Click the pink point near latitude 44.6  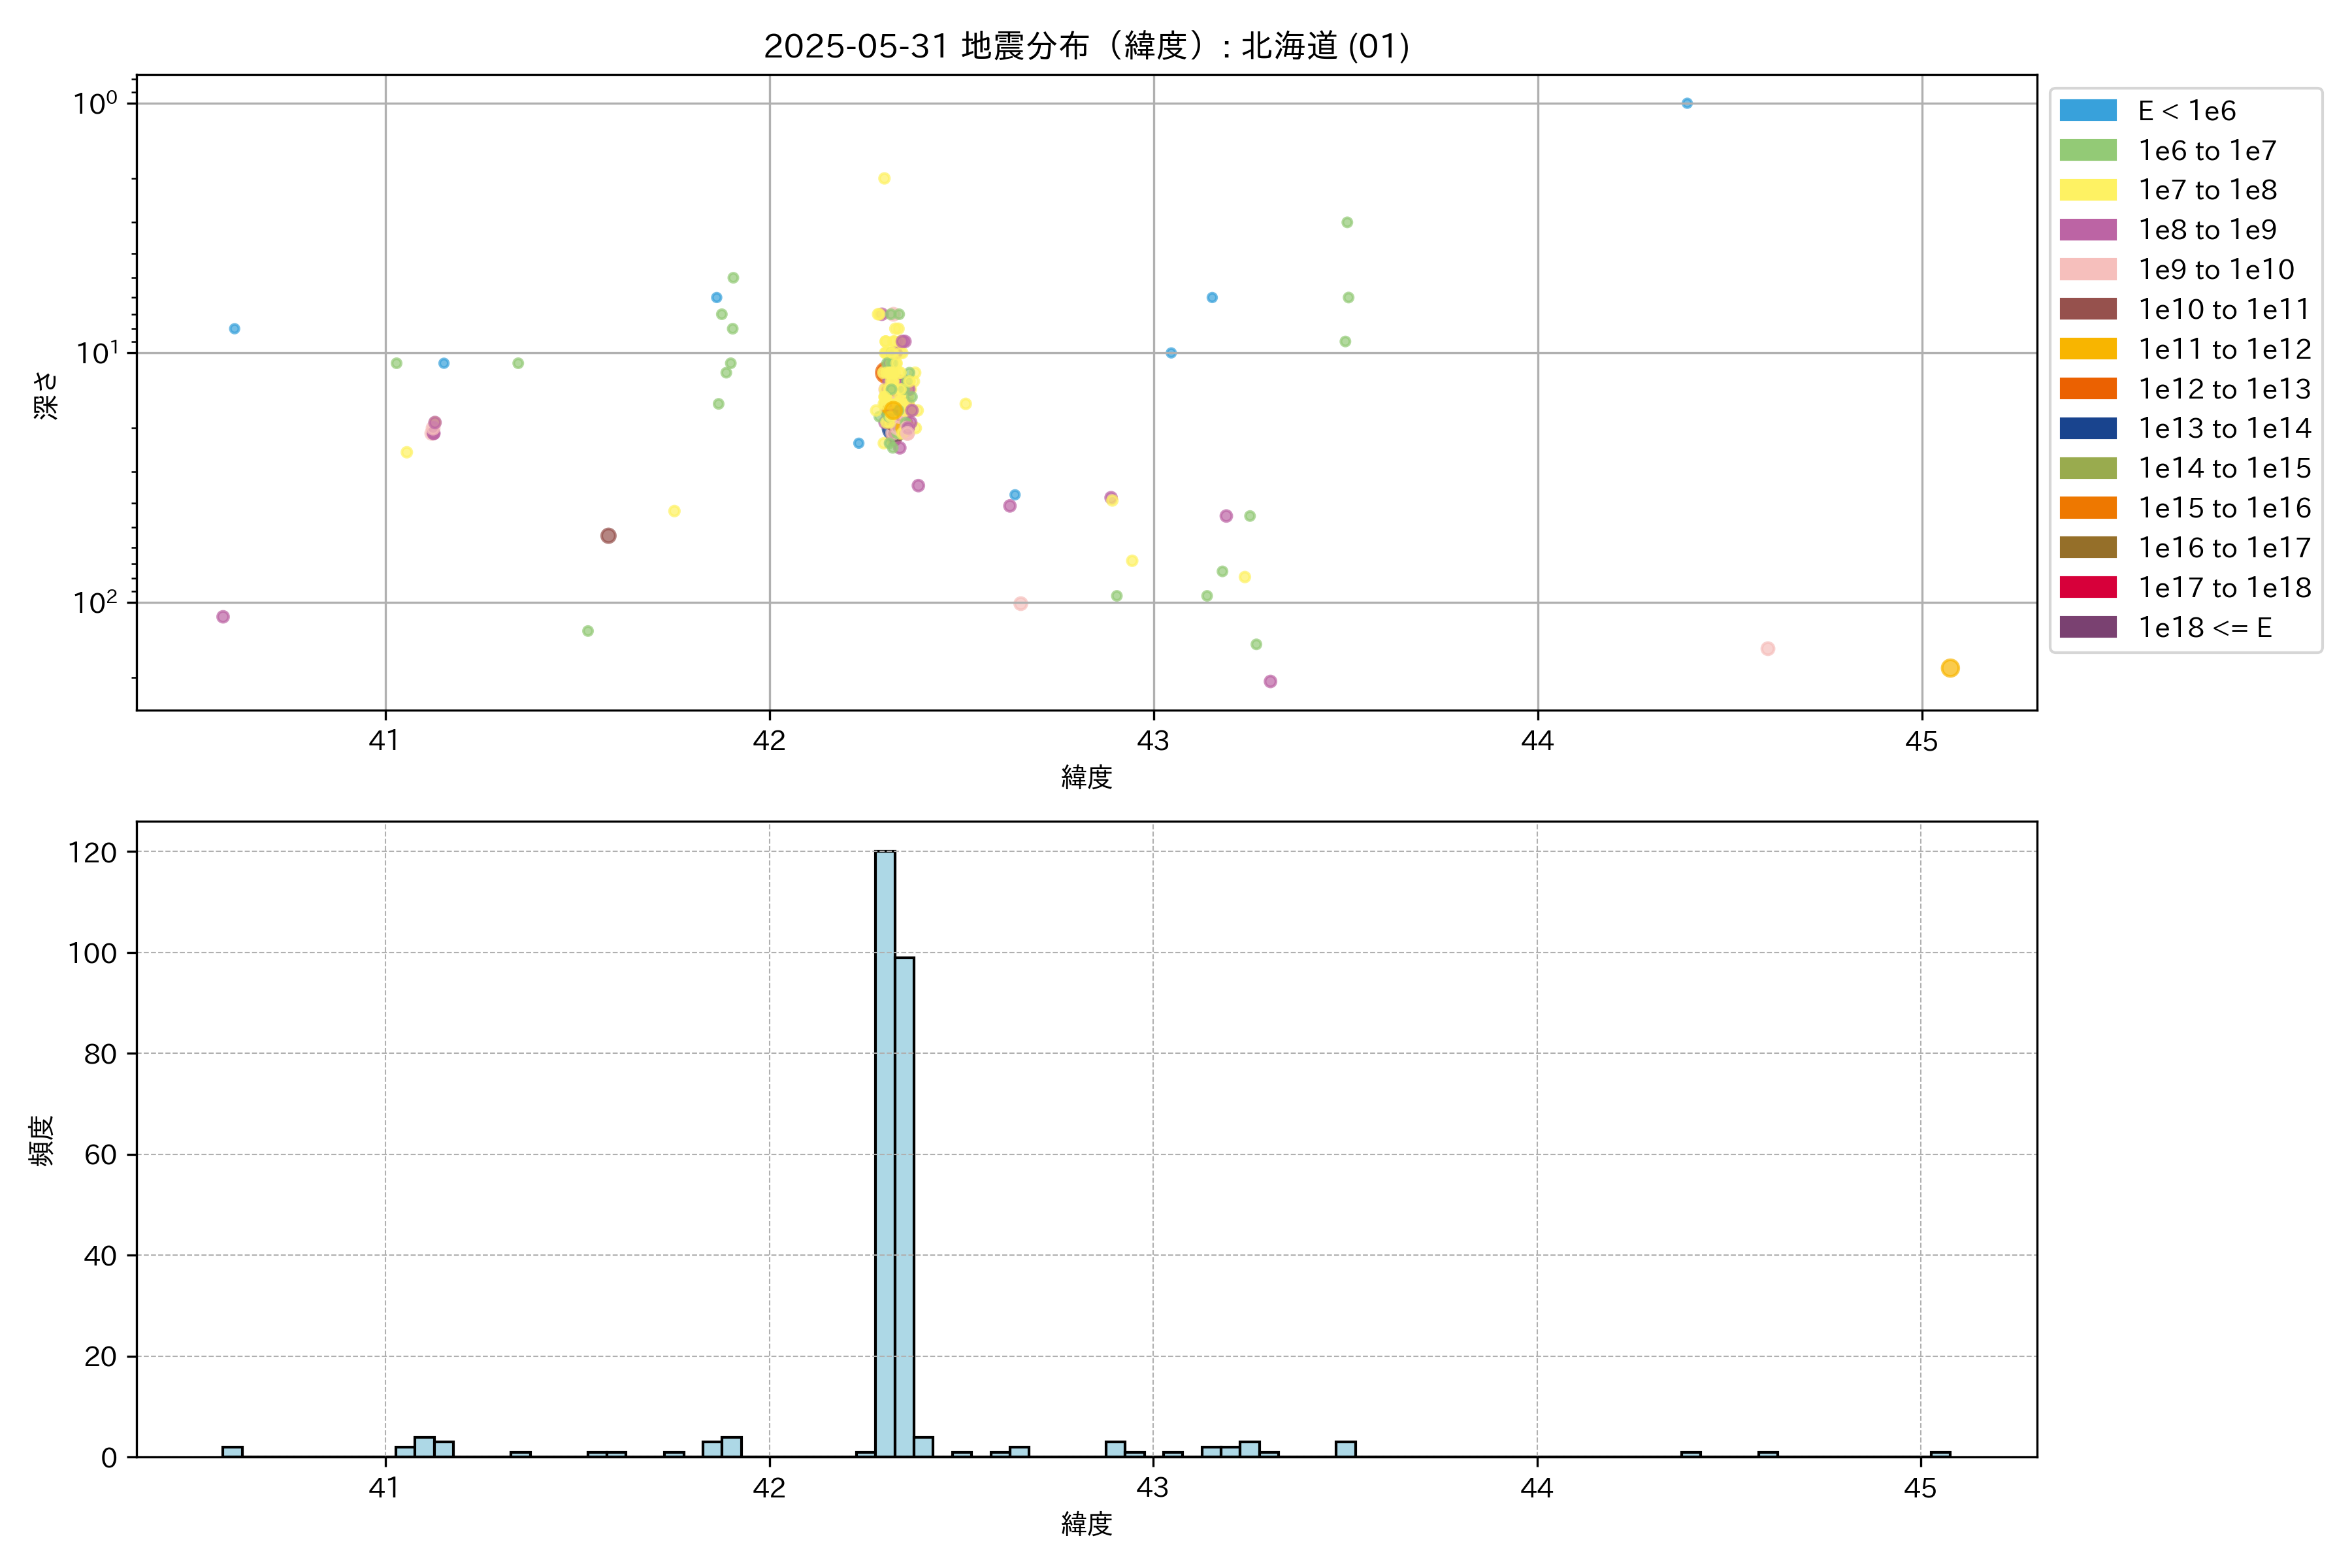pos(1767,649)
